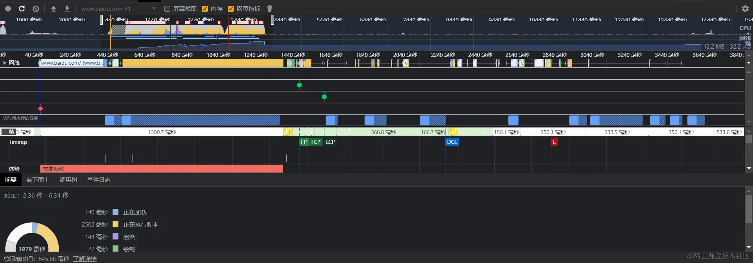Select the LCP timing marker
This screenshot has height=263, width=753.
click(x=330, y=142)
